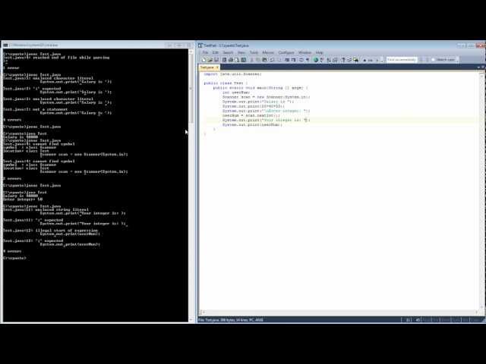Open the View menu
Screen dimensions: 486x364
[241, 52]
